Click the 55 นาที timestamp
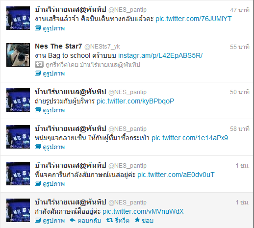 [240, 47]
